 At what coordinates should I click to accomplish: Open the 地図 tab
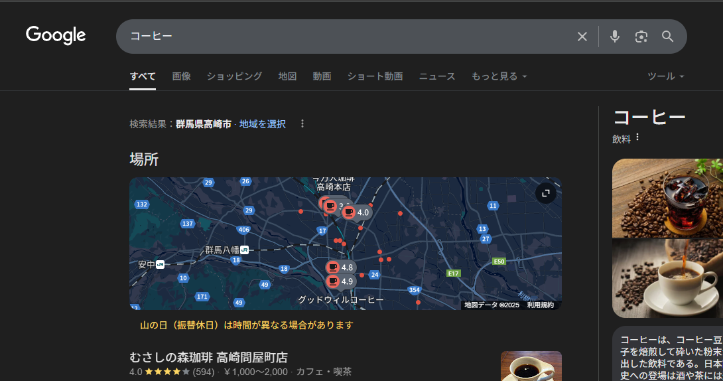(x=287, y=76)
